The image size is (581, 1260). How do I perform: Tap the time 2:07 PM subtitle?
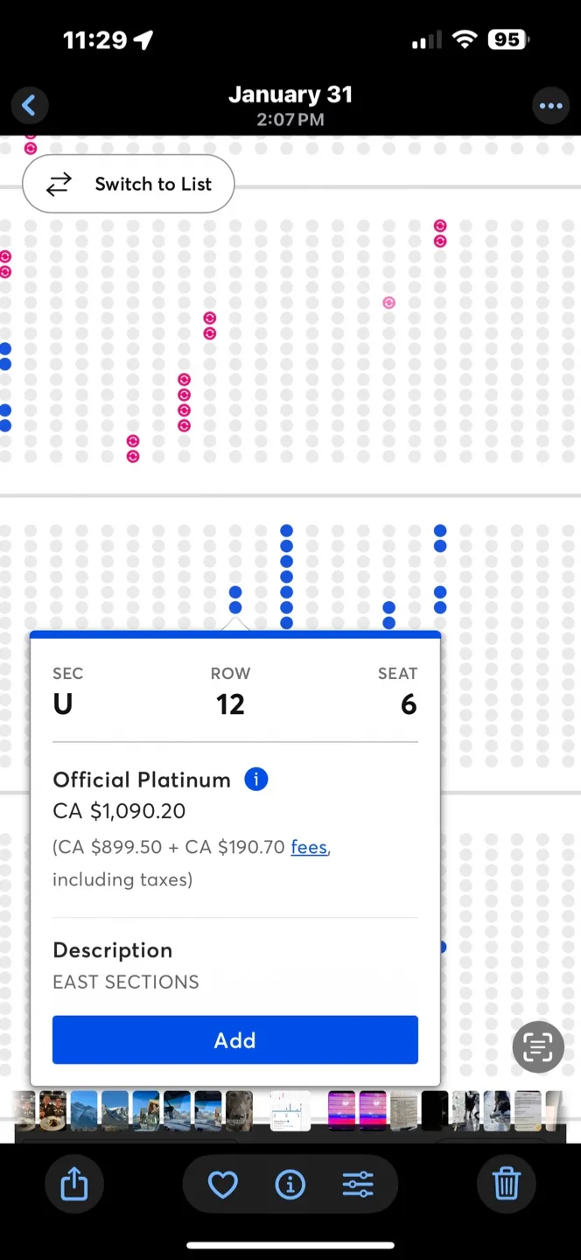[x=290, y=120]
